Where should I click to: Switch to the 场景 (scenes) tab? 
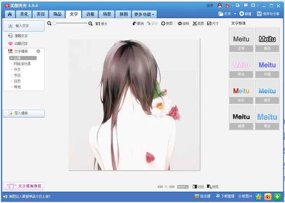[107, 14]
